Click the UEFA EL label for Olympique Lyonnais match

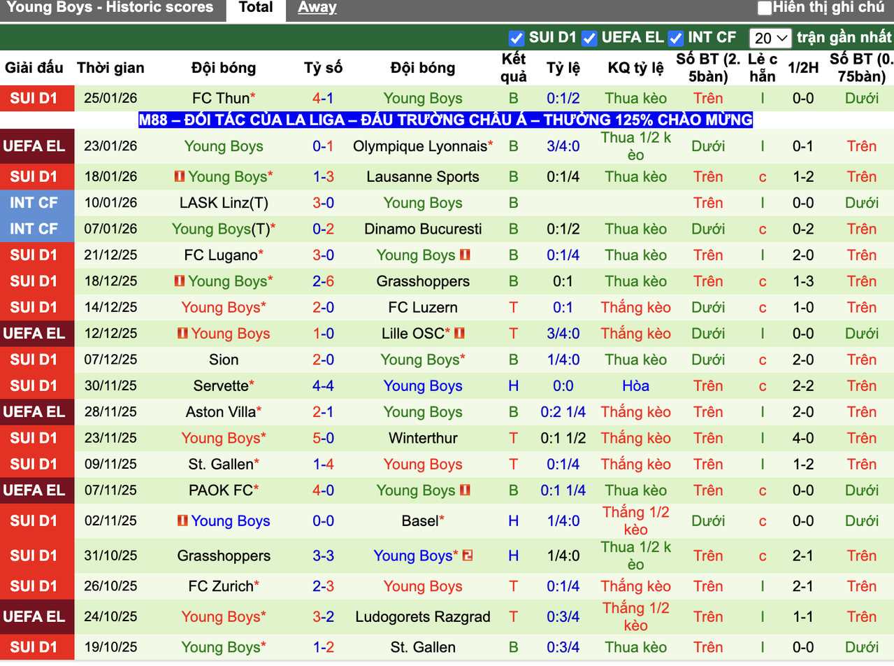click(x=34, y=146)
